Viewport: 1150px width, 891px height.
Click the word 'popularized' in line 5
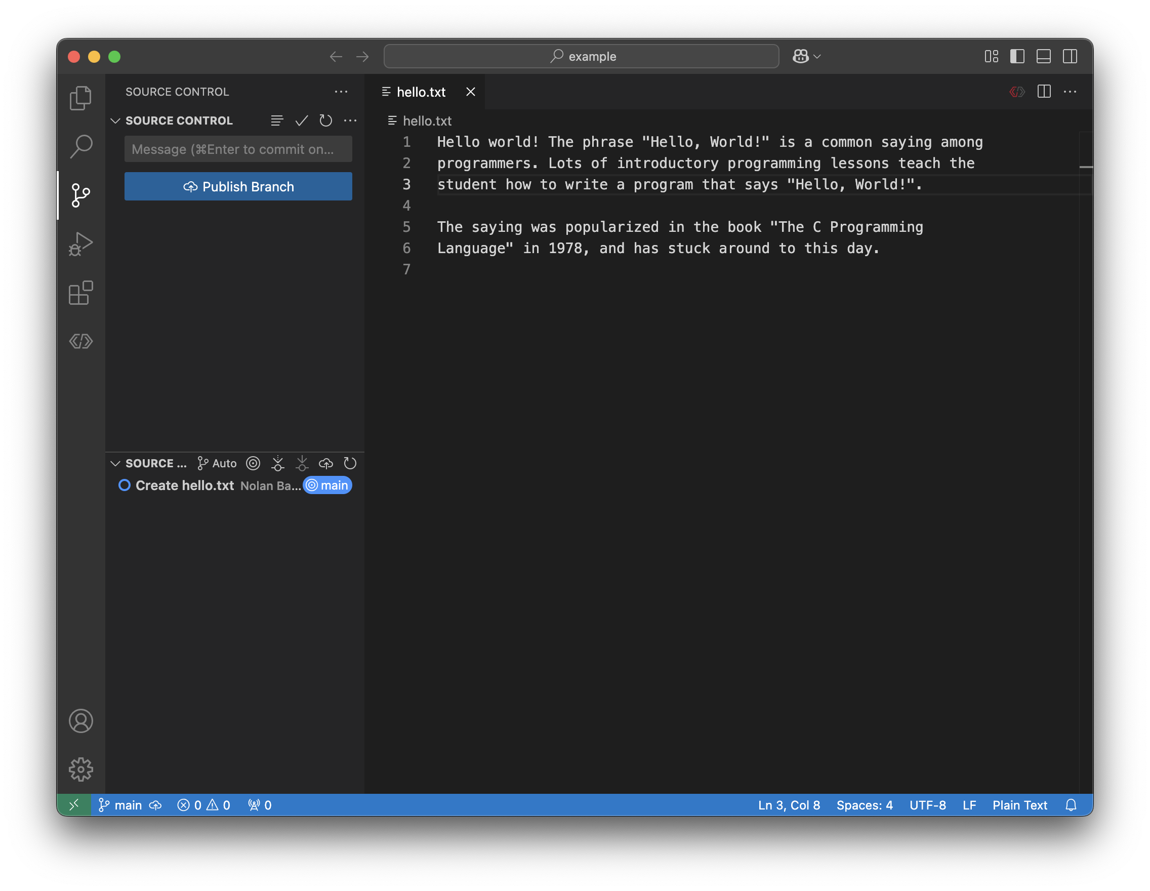(612, 227)
